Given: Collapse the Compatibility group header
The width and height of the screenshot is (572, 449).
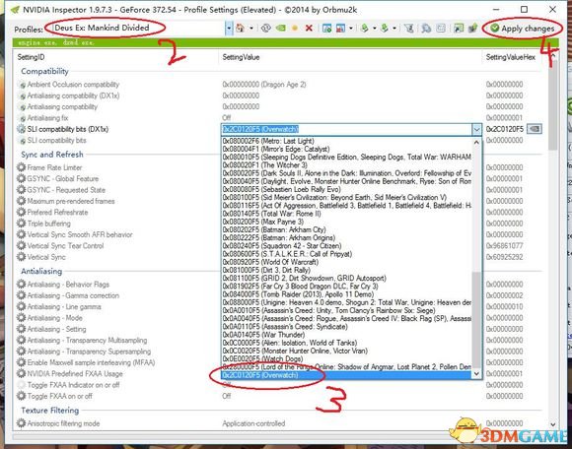Looking at the screenshot, I should point(44,71).
